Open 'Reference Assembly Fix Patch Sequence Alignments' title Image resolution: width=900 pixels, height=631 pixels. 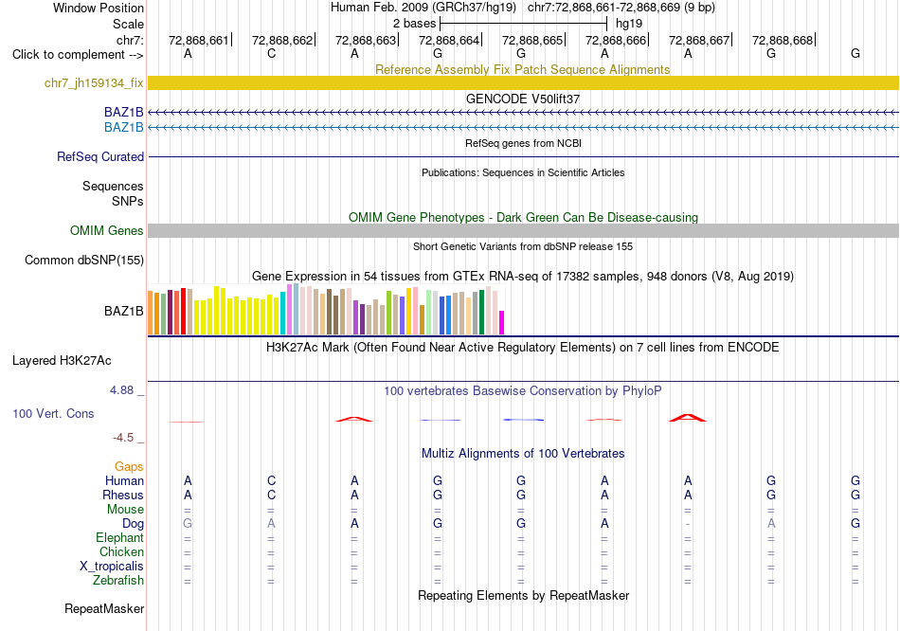pos(522,69)
